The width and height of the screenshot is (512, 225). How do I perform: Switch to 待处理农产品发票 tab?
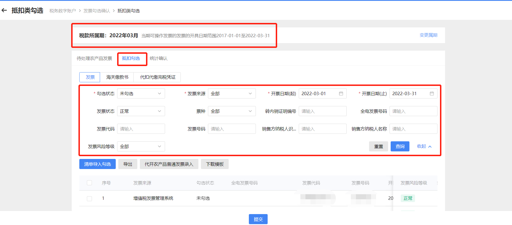click(94, 58)
